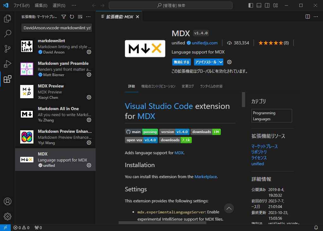This screenshot has height=231, width=323.
Task: Toggle the primary side bar layout icon
Action: [x=251, y=5]
